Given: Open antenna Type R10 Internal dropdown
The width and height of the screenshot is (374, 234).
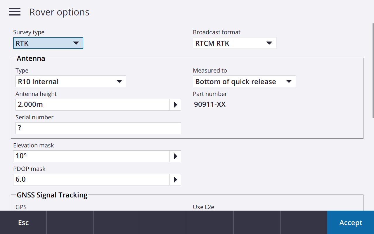Looking at the screenshot, I should click(x=70, y=82).
